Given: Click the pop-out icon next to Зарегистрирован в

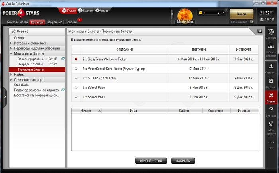Looking at the screenshot, I should click(63, 59).
